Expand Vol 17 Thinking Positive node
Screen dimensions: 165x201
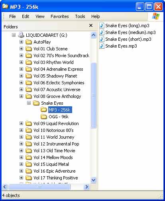point(21,178)
